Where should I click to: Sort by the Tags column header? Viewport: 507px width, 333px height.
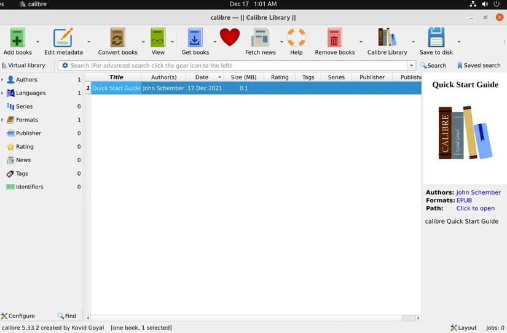tap(308, 77)
